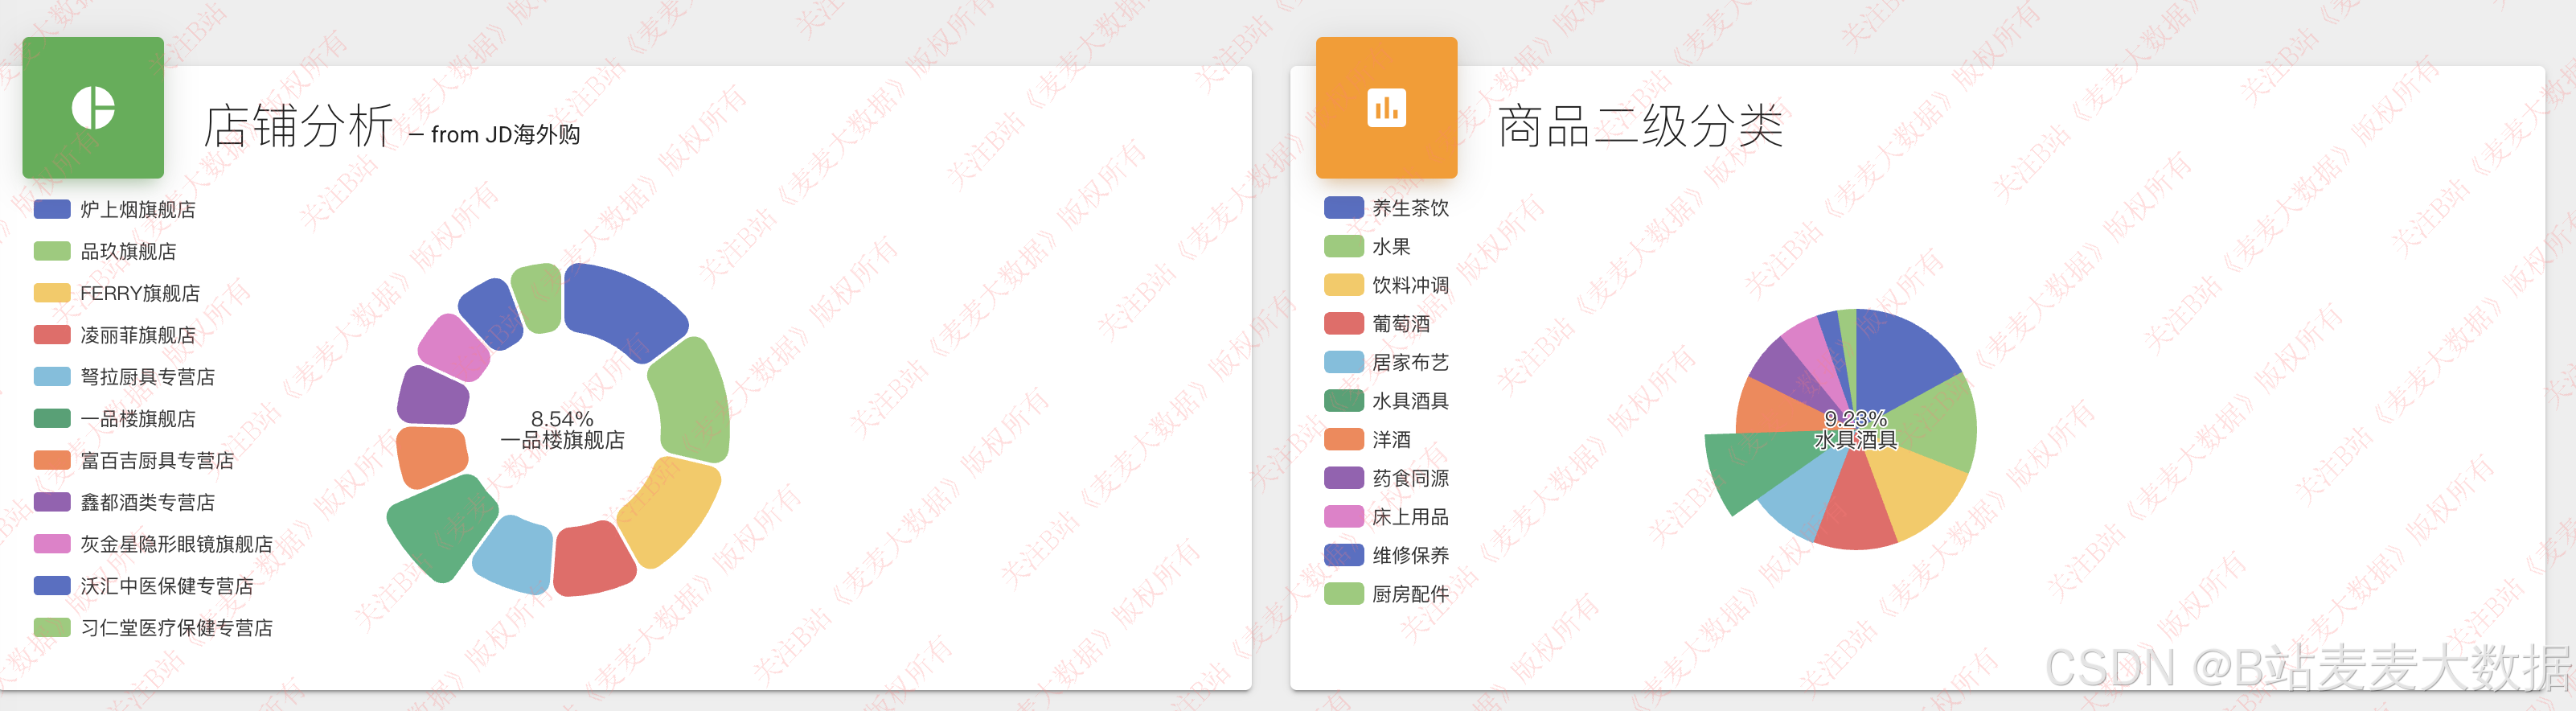The height and width of the screenshot is (711, 2576).
Task: Toggle 凌丽菲旗舰店 in the store legend
Action: click(115, 335)
